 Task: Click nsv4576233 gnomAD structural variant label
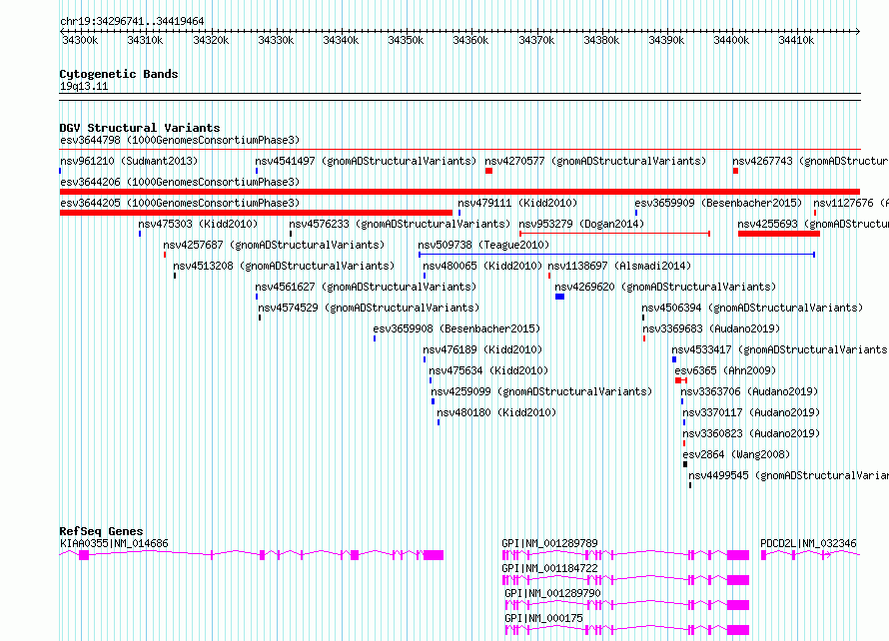click(400, 224)
